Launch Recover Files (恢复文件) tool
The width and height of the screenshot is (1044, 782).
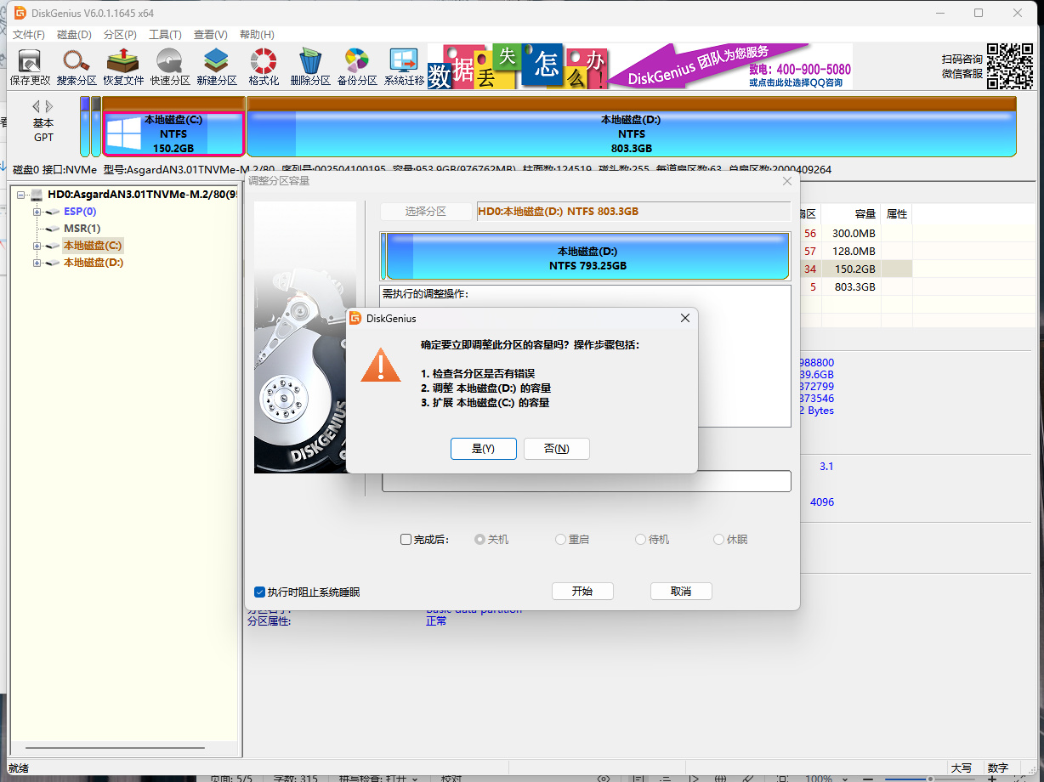(x=123, y=67)
